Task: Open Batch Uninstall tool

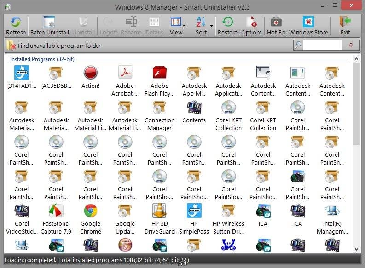Action: 50,26
